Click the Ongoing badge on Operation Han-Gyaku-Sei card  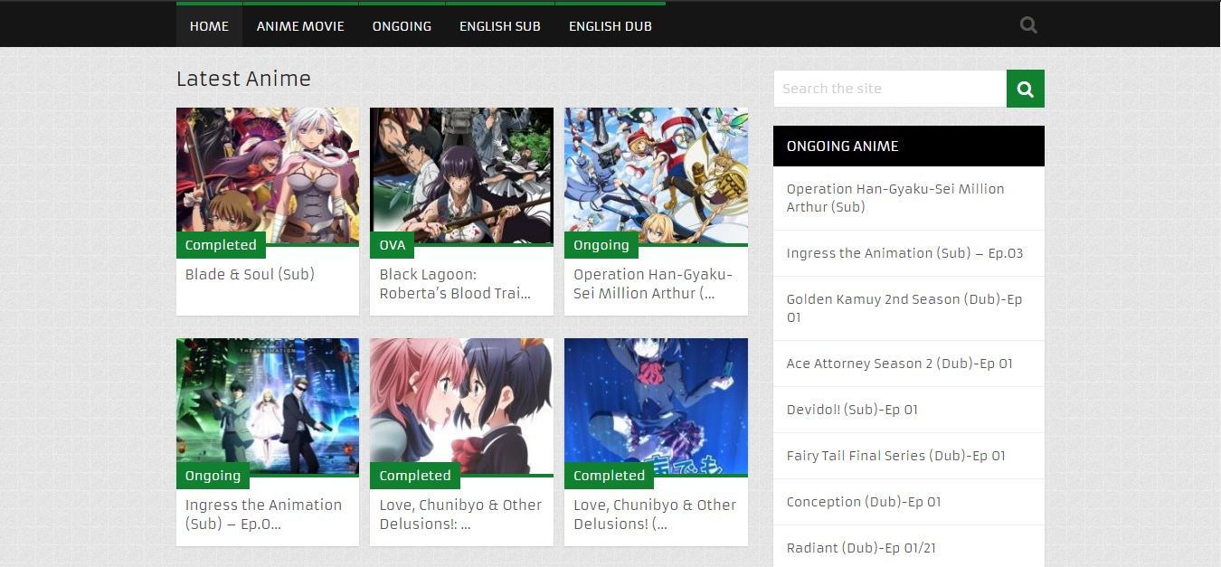(601, 245)
